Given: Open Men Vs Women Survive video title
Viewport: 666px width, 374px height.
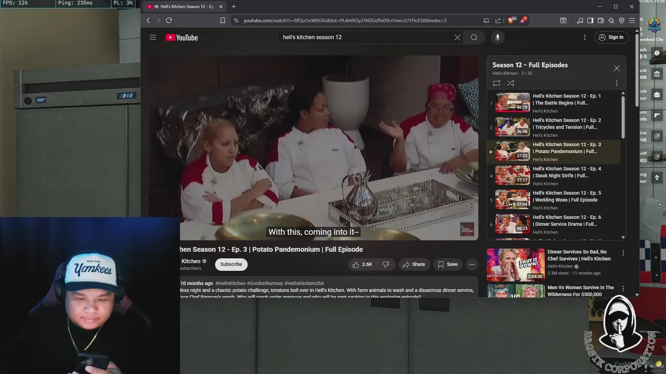Looking at the screenshot, I should (581, 291).
